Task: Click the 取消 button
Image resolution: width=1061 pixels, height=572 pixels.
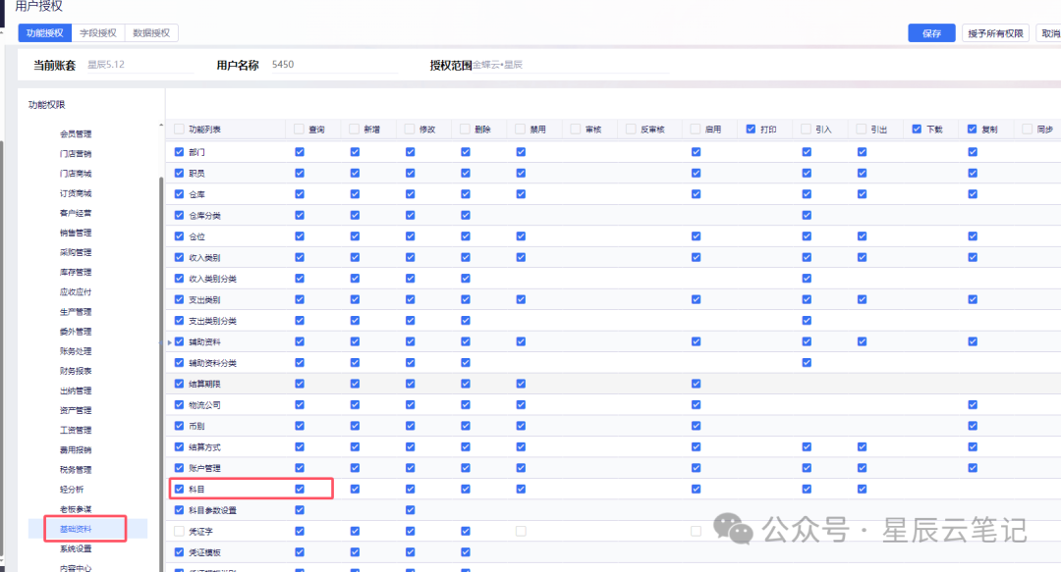Action: click(1050, 33)
